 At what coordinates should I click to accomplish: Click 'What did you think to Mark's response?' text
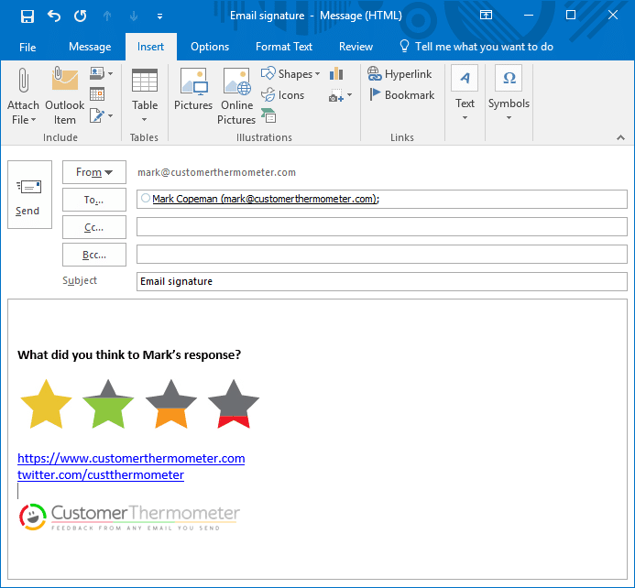129,354
